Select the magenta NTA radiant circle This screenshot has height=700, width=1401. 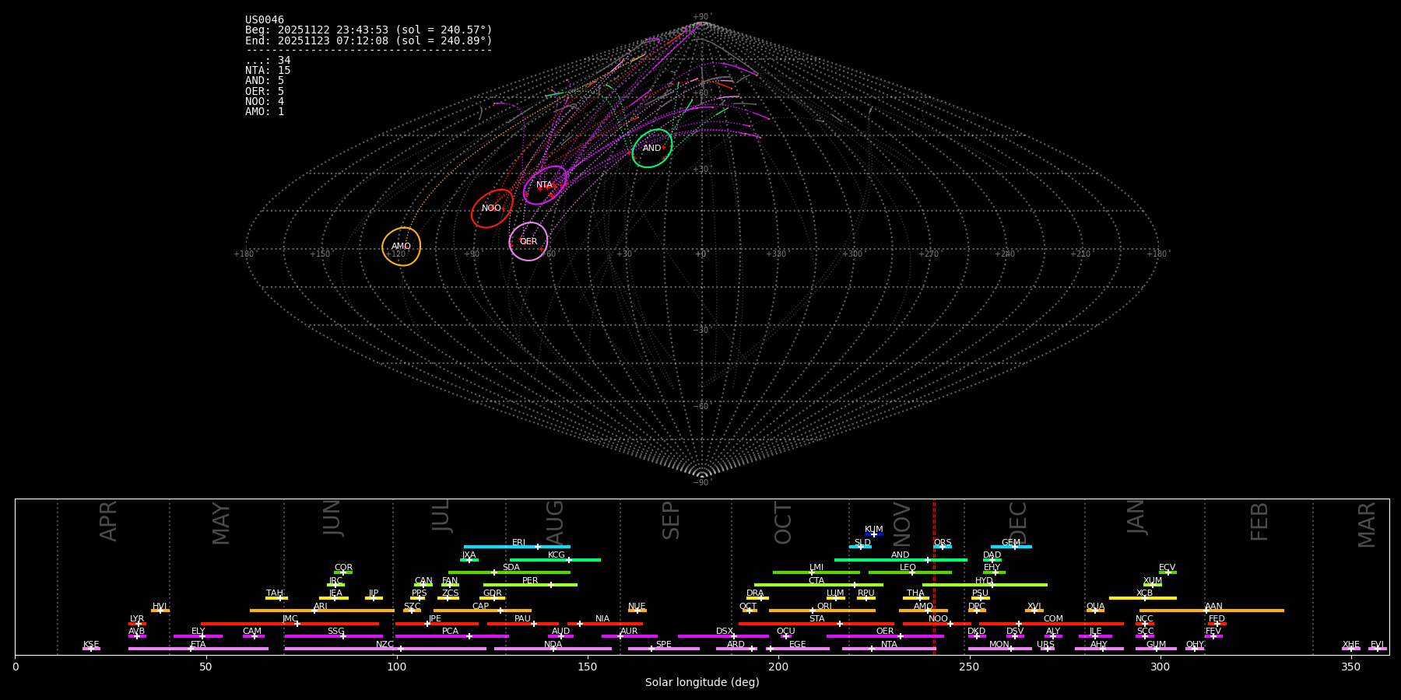[544, 185]
